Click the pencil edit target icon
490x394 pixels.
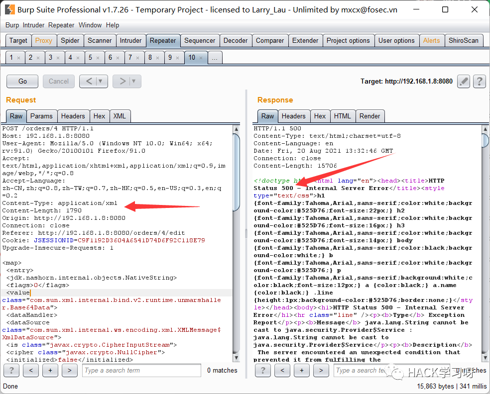point(464,82)
